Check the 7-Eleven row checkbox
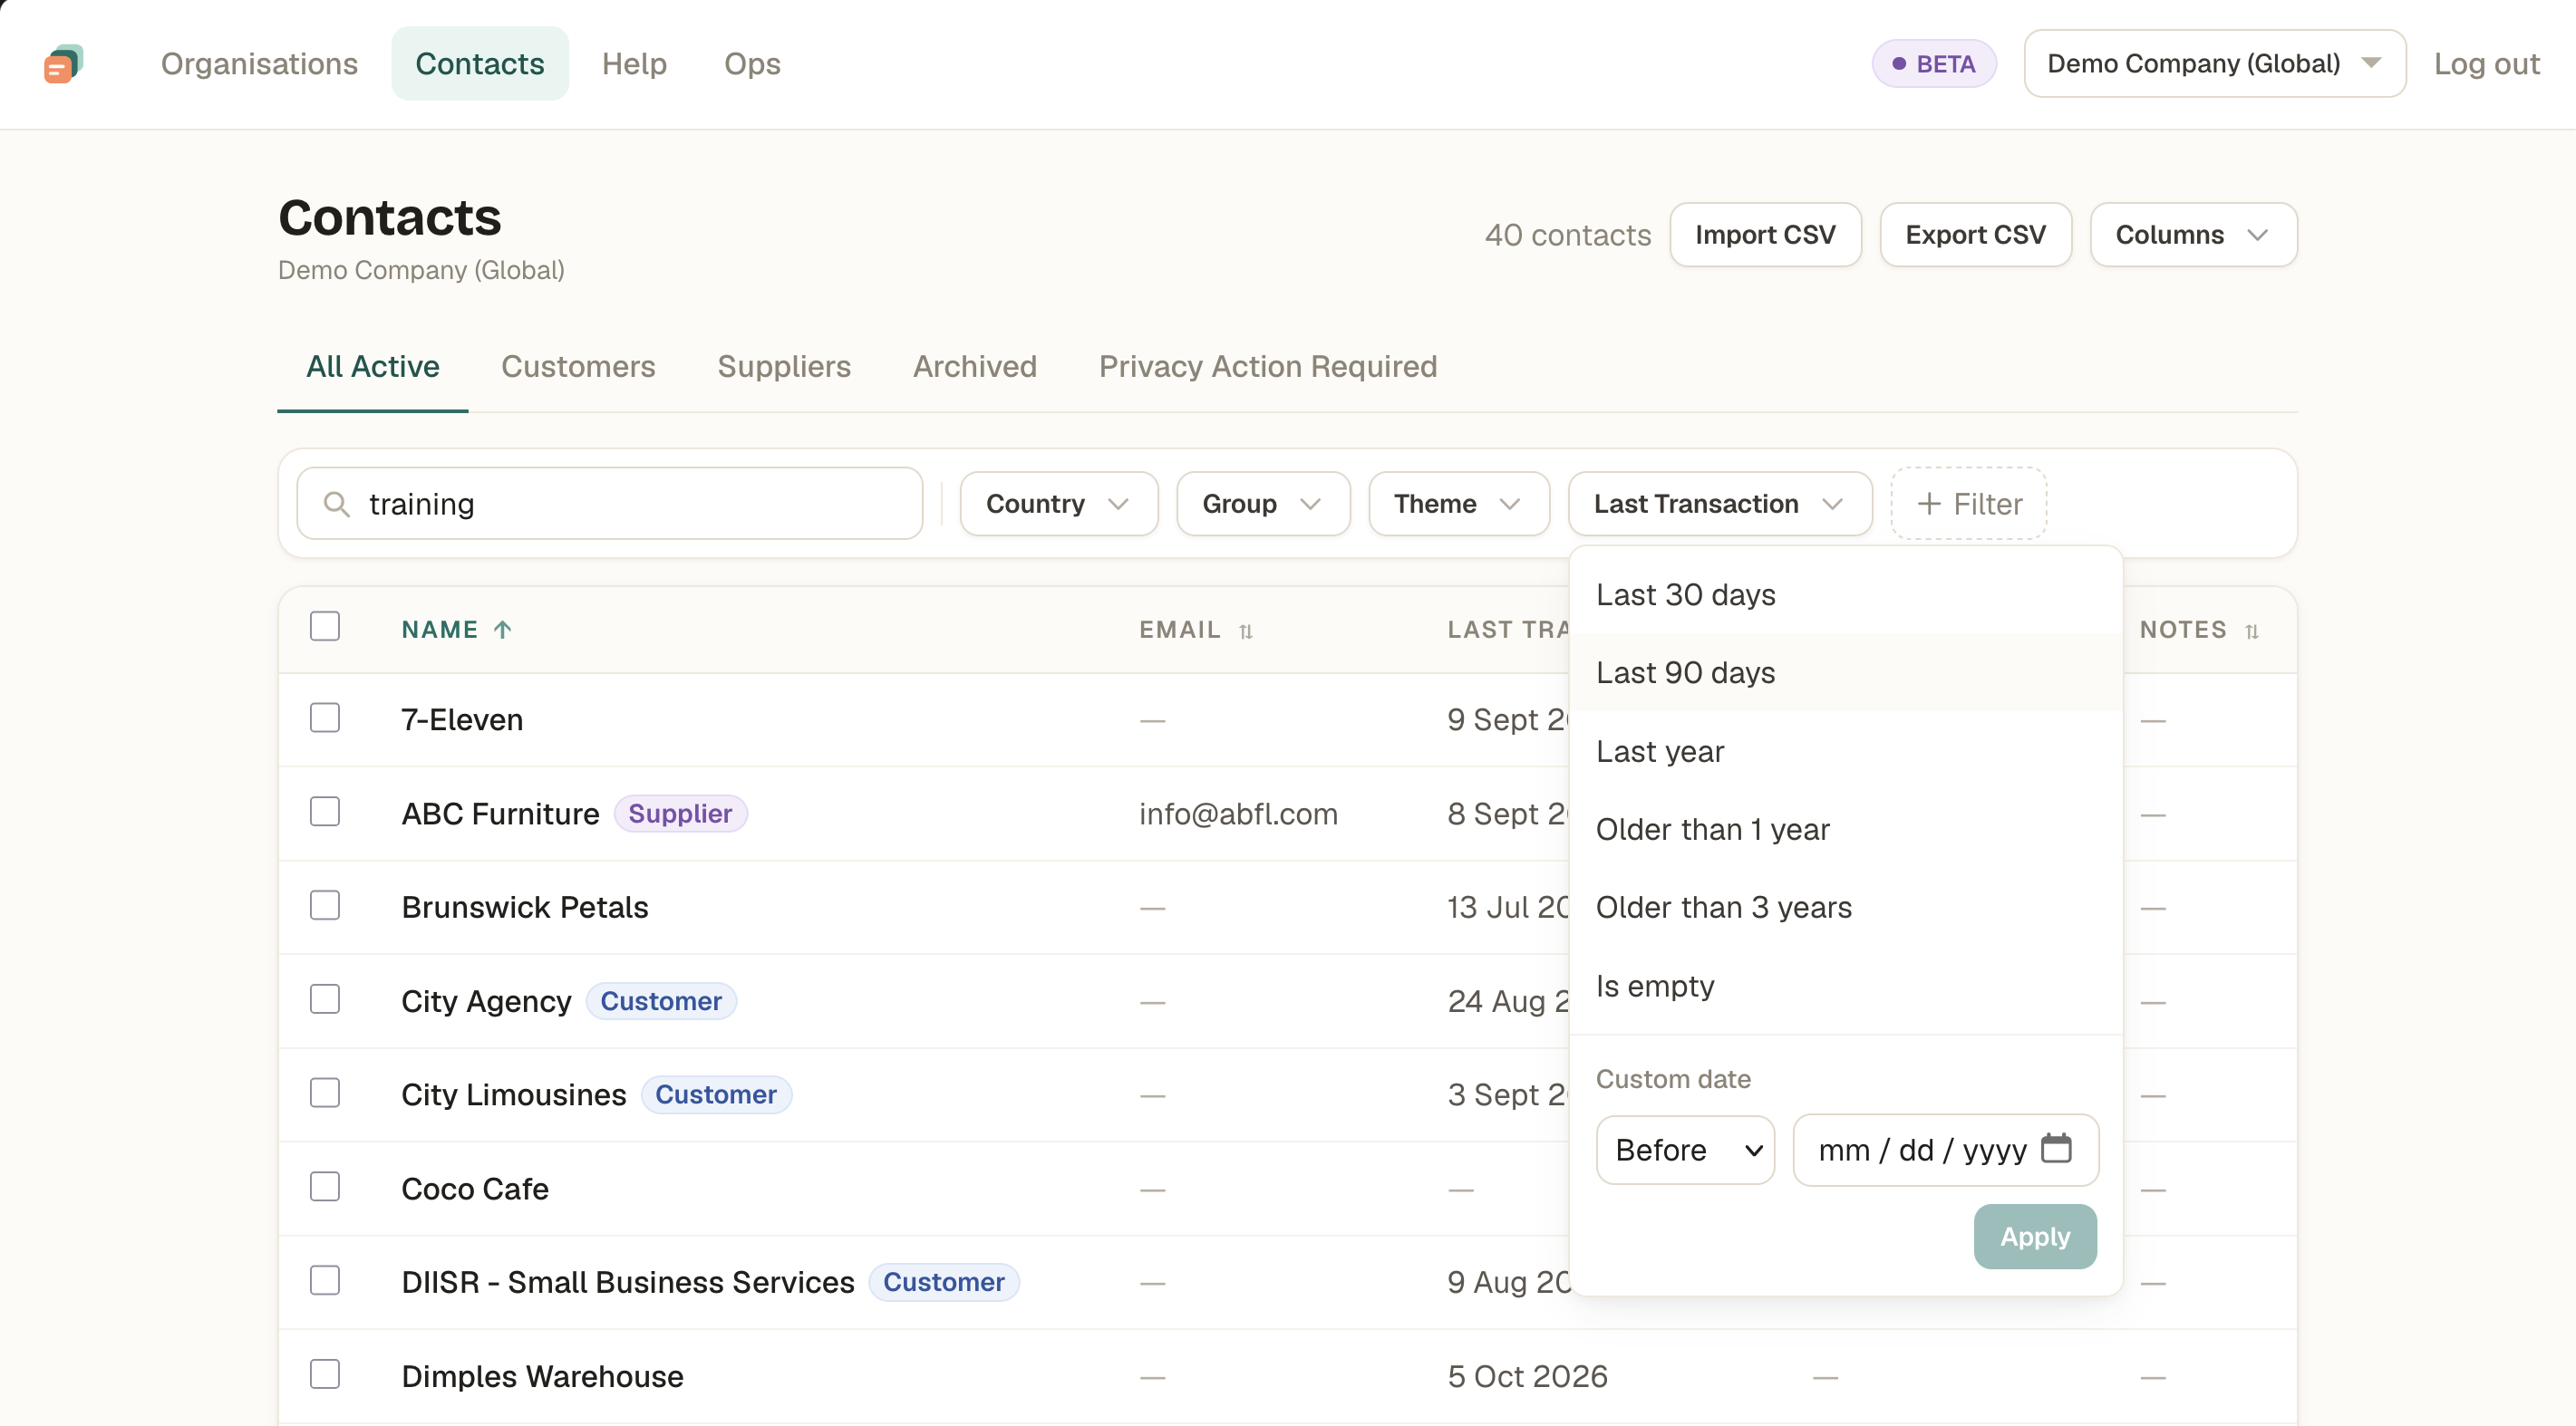 pos(325,718)
